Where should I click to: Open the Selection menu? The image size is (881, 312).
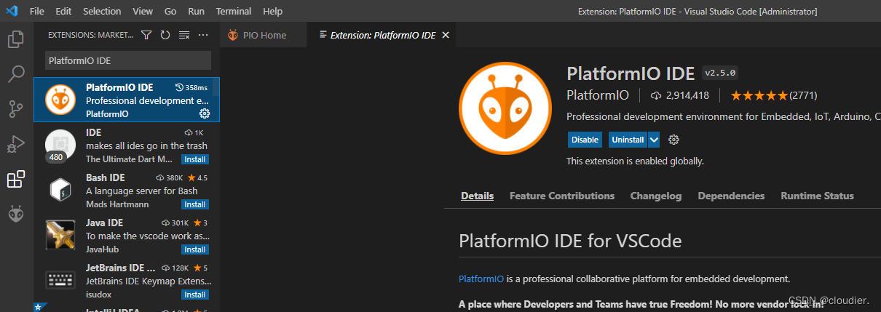[102, 11]
